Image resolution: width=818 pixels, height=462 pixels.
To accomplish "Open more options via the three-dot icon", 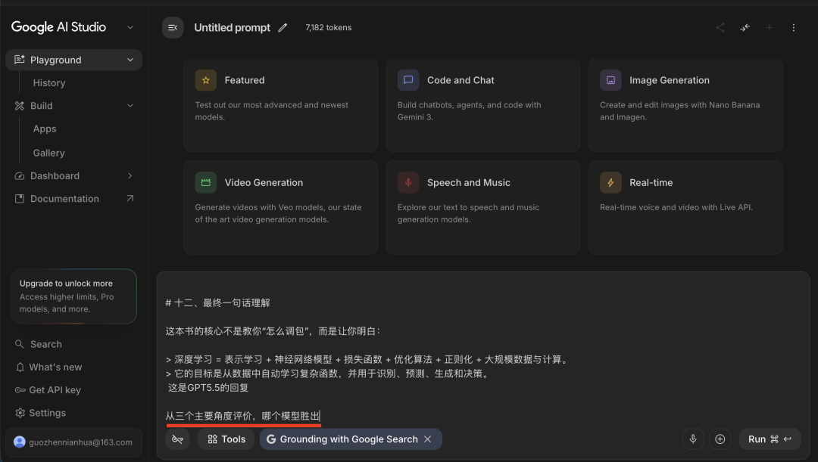I will (x=793, y=27).
